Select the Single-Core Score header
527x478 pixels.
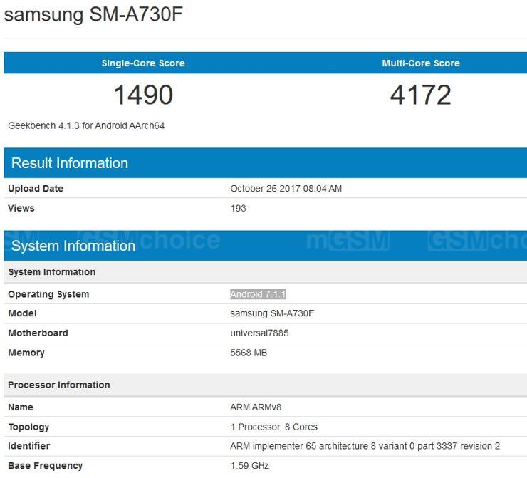(x=143, y=63)
